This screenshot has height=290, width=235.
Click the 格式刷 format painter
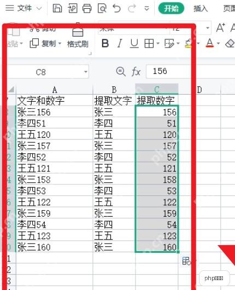78,38
